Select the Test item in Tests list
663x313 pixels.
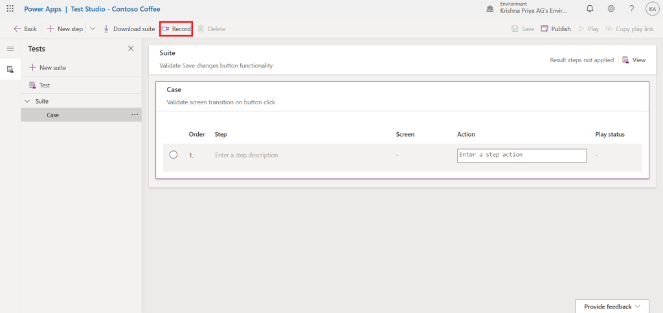click(x=44, y=85)
